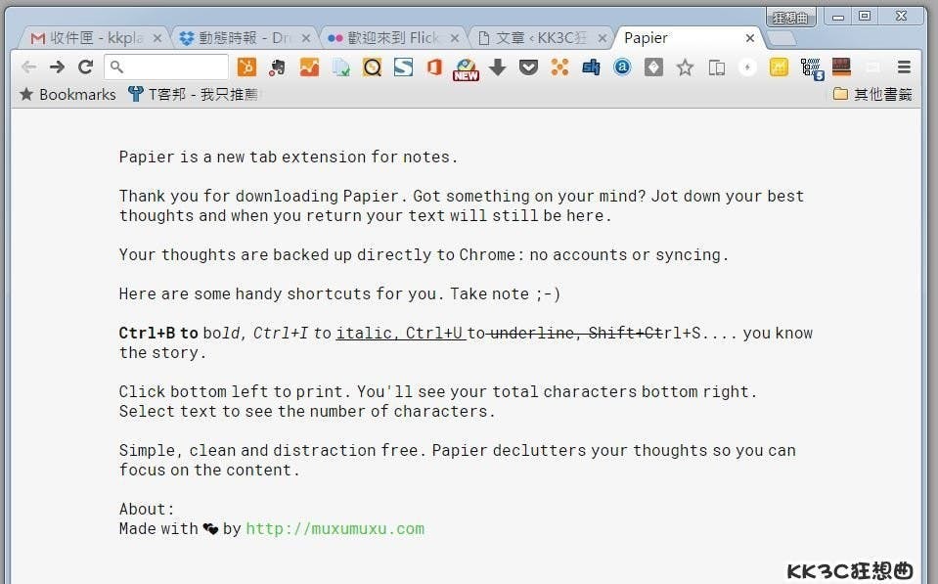
Task: Open the orange analytics chart extension
Action: coord(309,67)
